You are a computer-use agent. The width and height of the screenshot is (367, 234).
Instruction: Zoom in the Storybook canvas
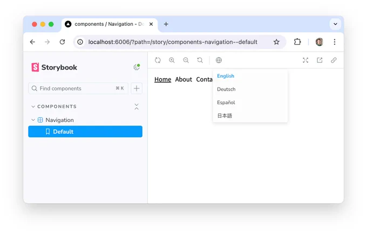(172, 60)
